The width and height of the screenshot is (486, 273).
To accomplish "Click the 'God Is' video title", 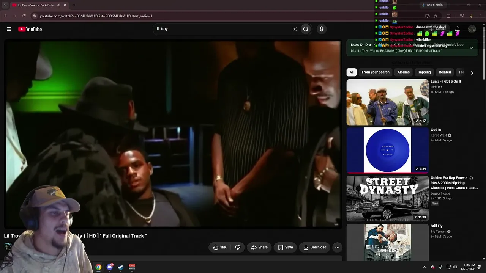I will point(436,130).
